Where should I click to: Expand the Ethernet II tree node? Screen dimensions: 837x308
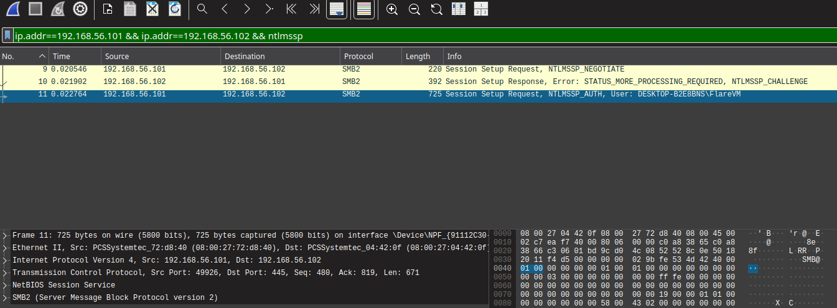pos(5,248)
